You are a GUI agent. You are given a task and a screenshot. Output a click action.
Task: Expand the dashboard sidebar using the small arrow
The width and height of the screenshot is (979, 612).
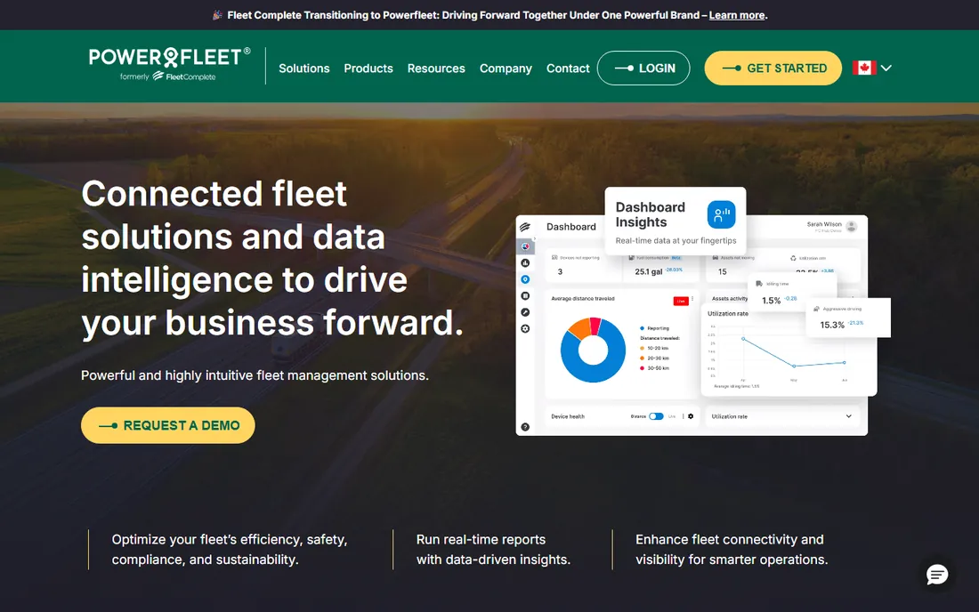[x=534, y=238]
